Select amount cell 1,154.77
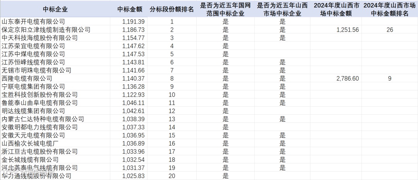The height and width of the screenshot is (180, 418). 129,38
